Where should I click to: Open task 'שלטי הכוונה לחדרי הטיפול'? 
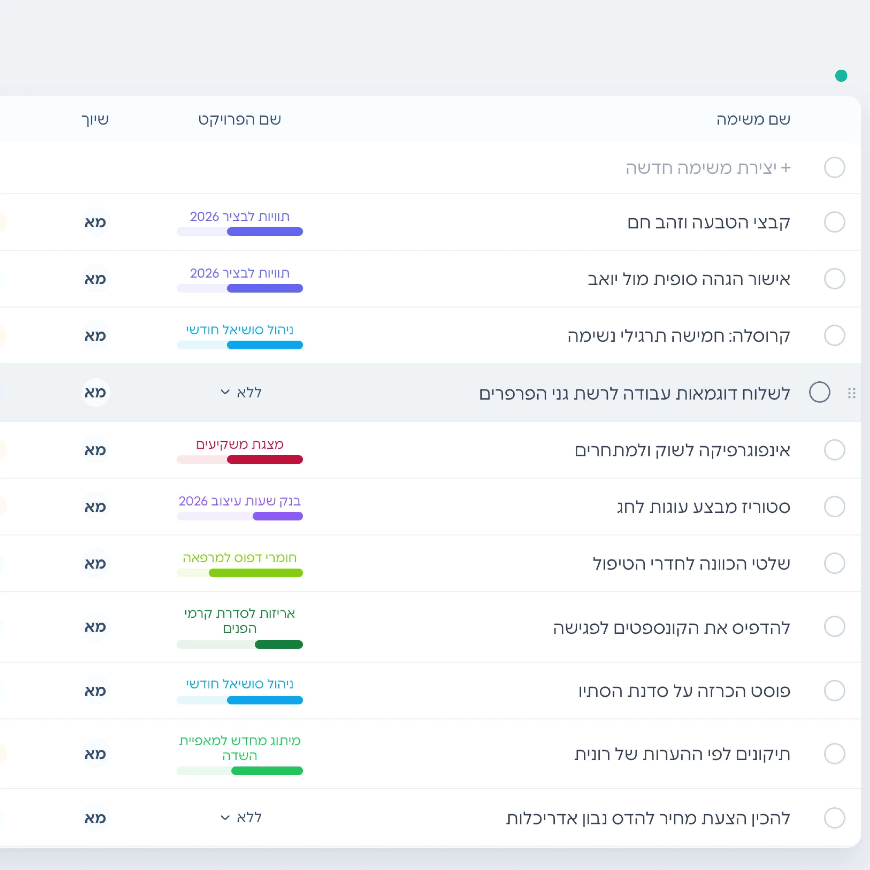point(691,563)
